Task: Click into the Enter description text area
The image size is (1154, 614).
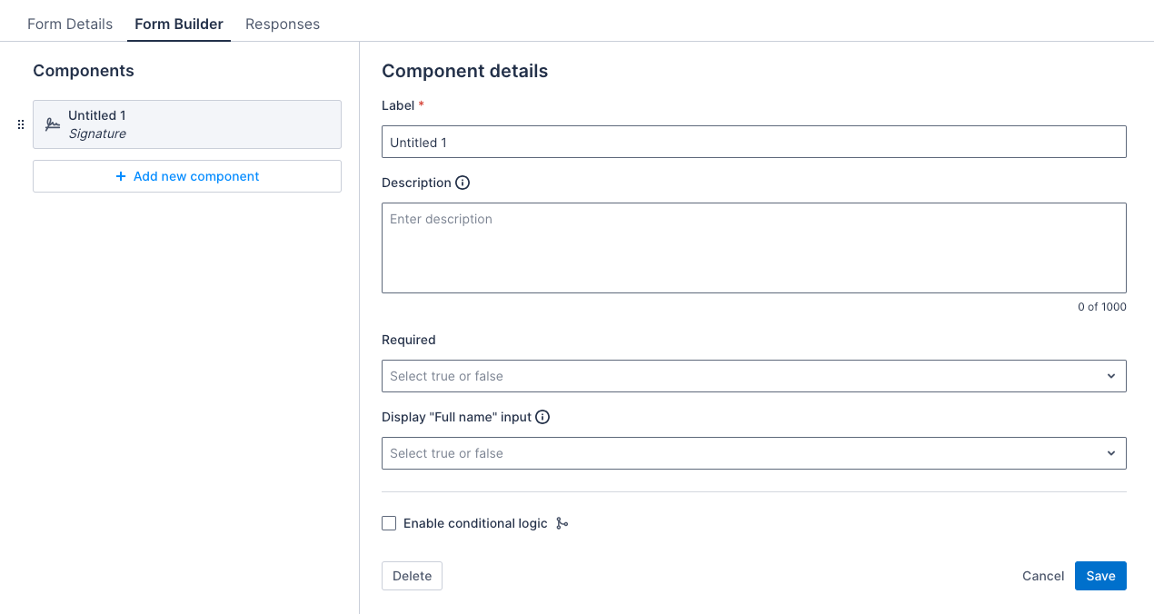Action: (x=753, y=248)
